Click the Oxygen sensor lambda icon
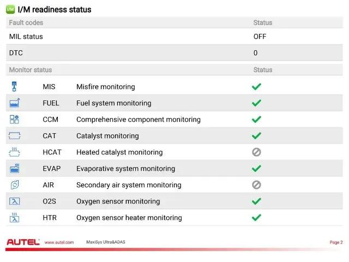 [15, 201]
